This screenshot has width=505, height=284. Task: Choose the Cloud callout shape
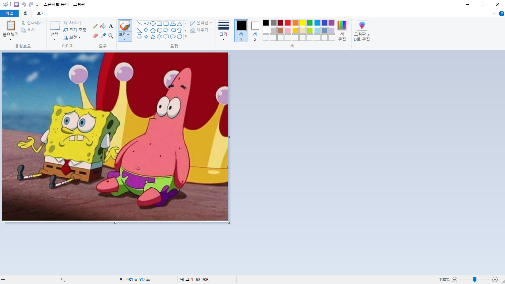(180, 37)
